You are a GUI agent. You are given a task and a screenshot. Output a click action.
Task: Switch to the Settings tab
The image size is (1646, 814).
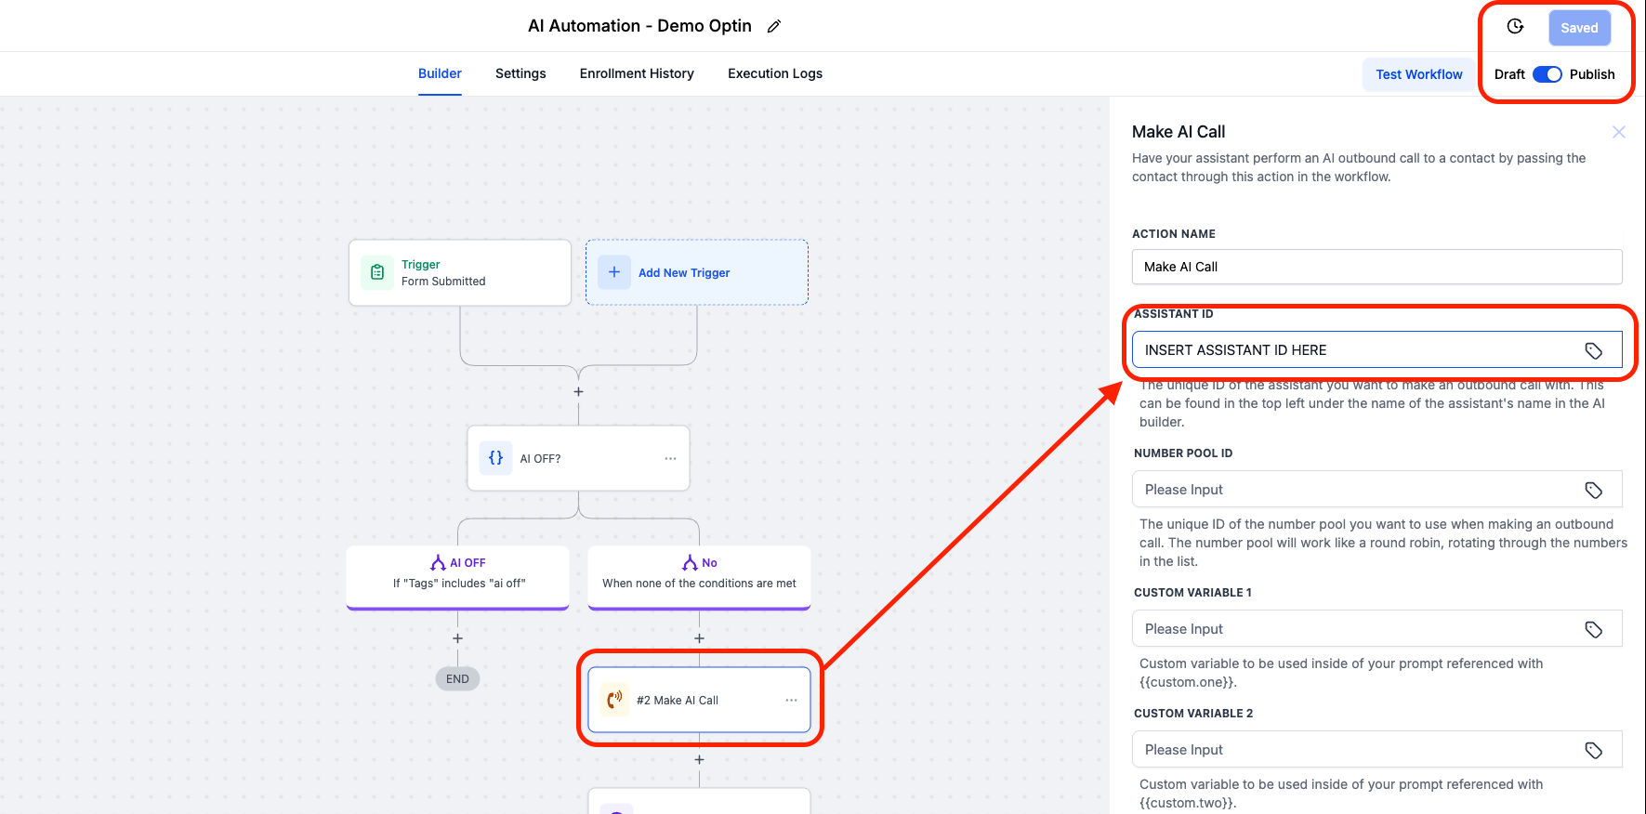(520, 73)
